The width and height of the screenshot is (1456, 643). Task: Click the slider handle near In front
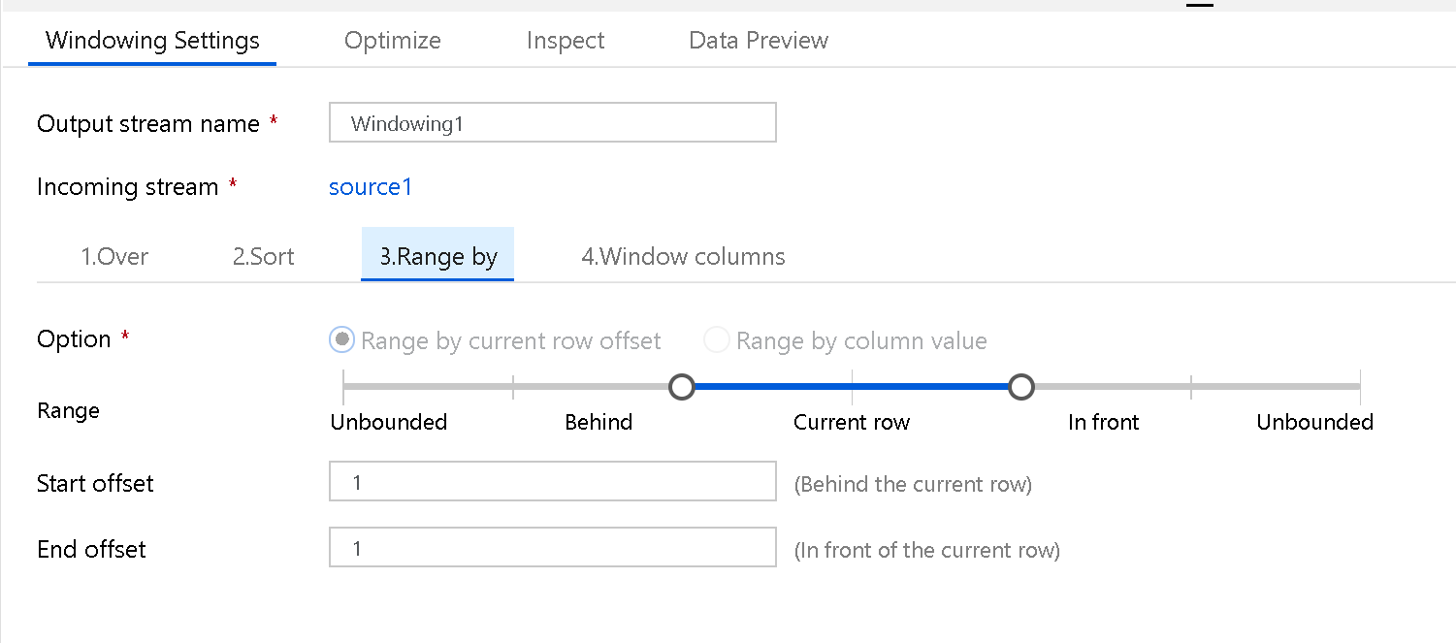coord(1021,386)
